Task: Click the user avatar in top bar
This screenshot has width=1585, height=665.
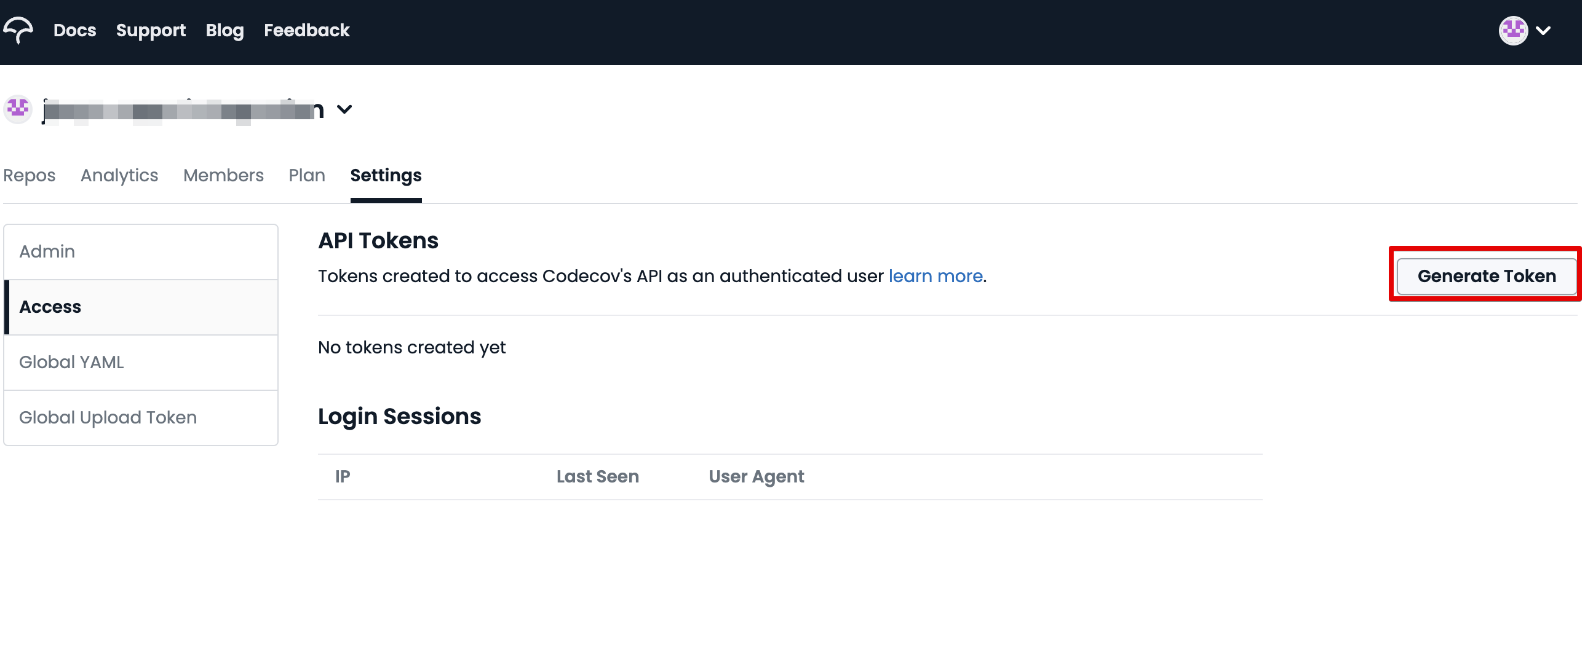Action: tap(1513, 30)
